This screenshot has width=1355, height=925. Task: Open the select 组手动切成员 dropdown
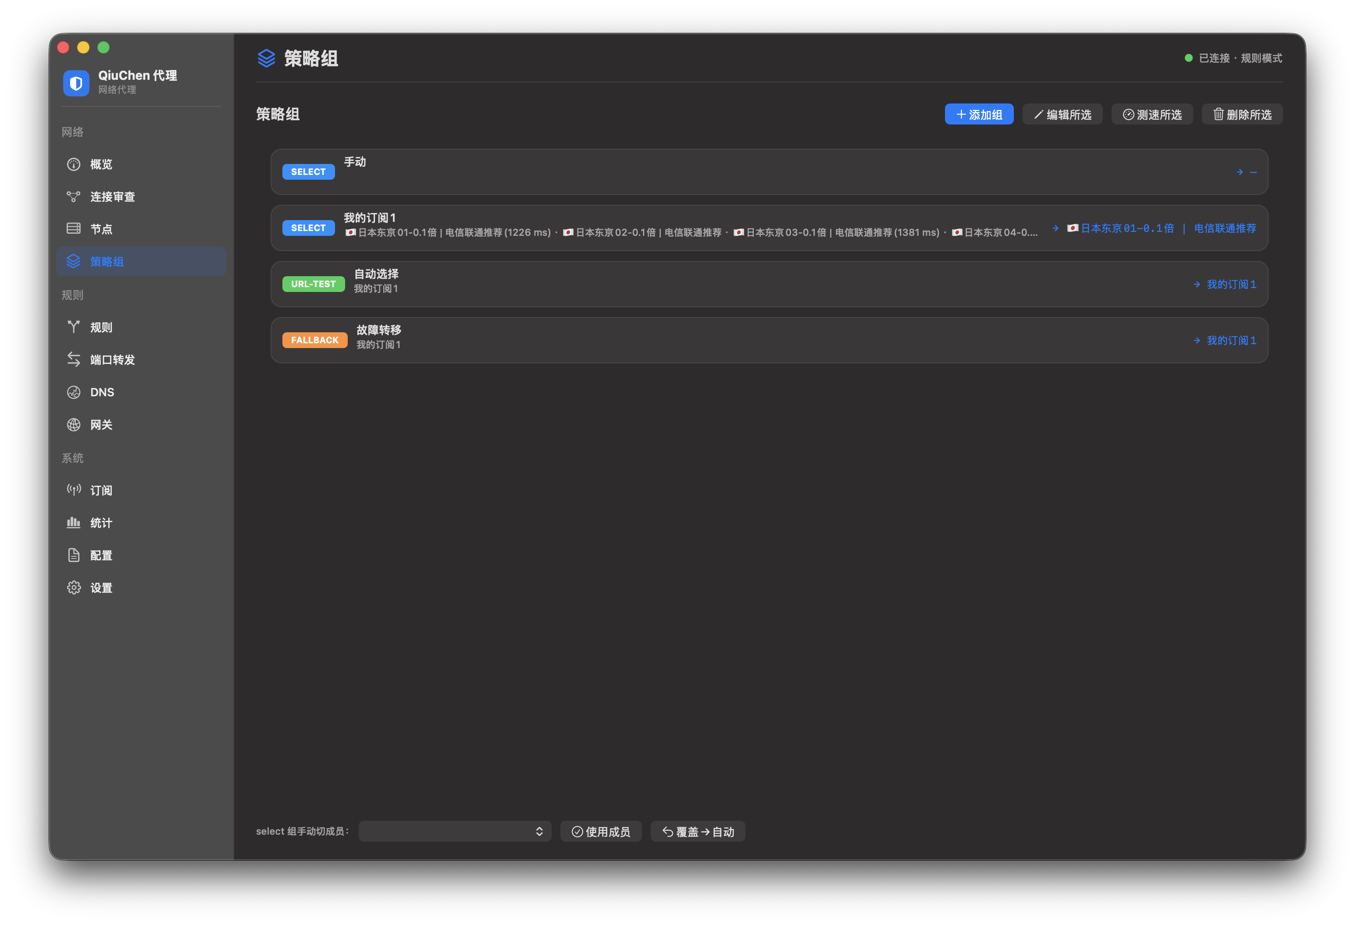click(x=455, y=832)
